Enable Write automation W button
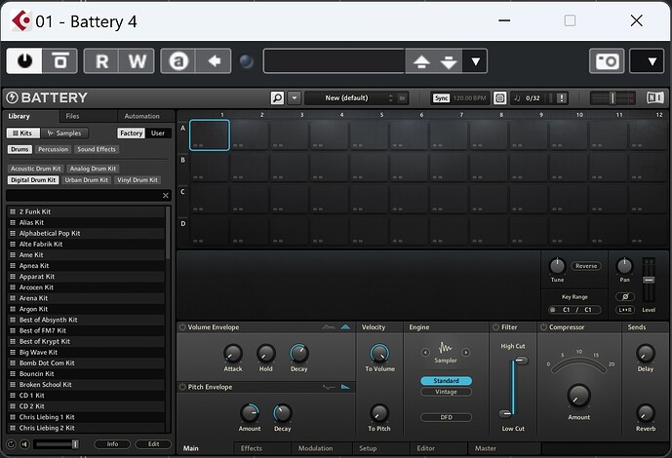Screen dimensions: 672x458 click(137, 61)
